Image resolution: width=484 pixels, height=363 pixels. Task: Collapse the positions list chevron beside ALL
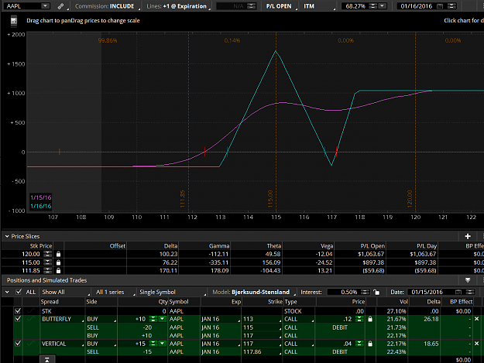coord(7,292)
